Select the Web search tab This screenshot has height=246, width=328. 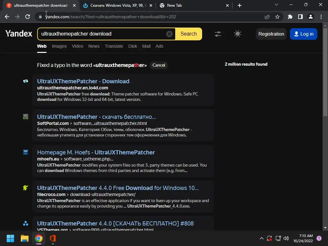tap(42, 46)
